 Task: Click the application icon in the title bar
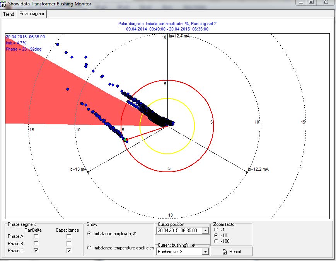[3, 3]
